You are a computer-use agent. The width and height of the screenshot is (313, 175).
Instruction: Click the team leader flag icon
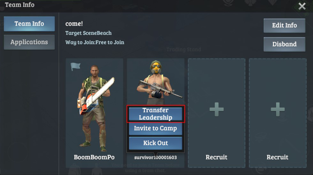(75, 66)
